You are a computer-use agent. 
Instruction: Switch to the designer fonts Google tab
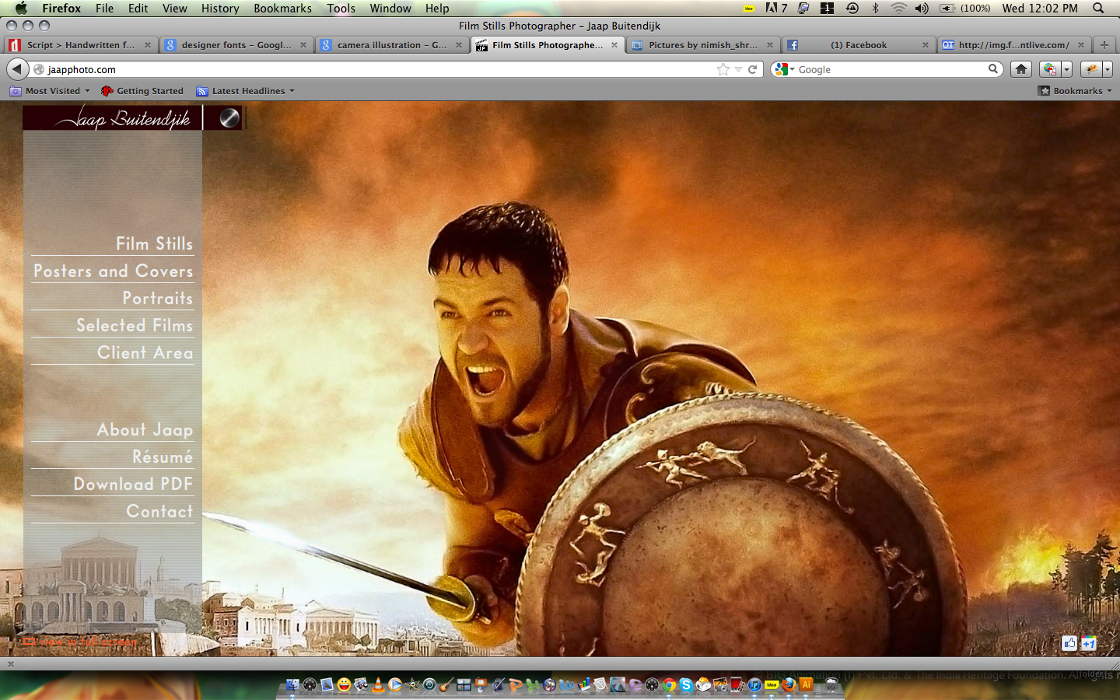[236, 45]
